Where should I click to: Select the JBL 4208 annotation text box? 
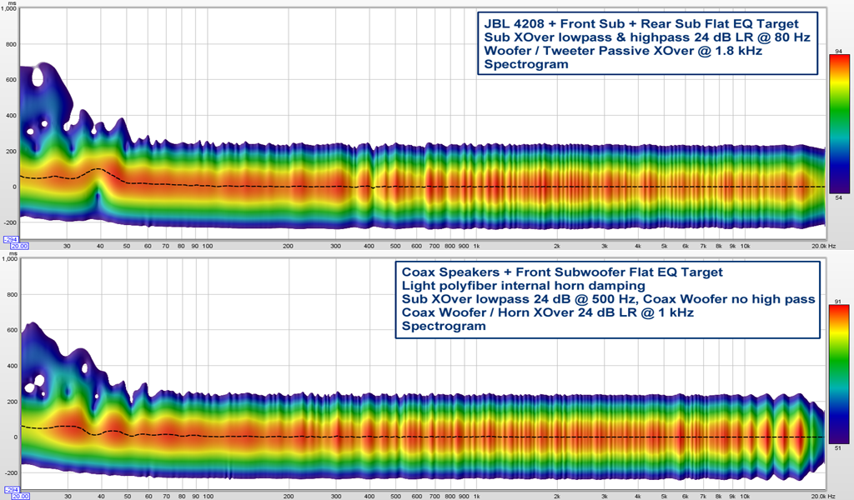646,43
